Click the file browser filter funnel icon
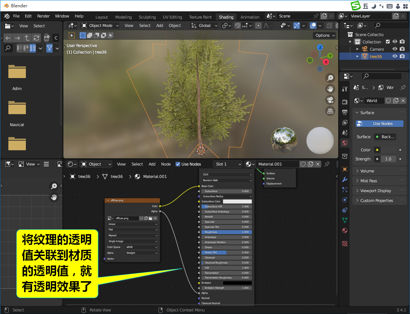The width and height of the screenshot is (410, 314). click(x=50, y=48)
